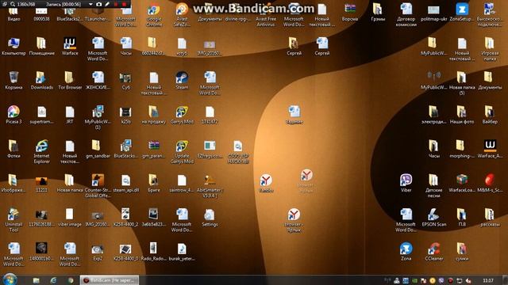Select Update Garrys Mod shortcut
The height and width of the screenshot is (285, 508).
tap(182, 151)
